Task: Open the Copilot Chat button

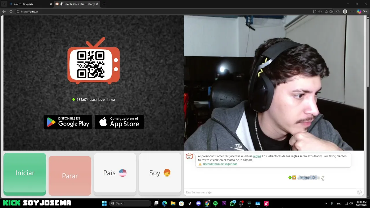Action: (362, 12)
